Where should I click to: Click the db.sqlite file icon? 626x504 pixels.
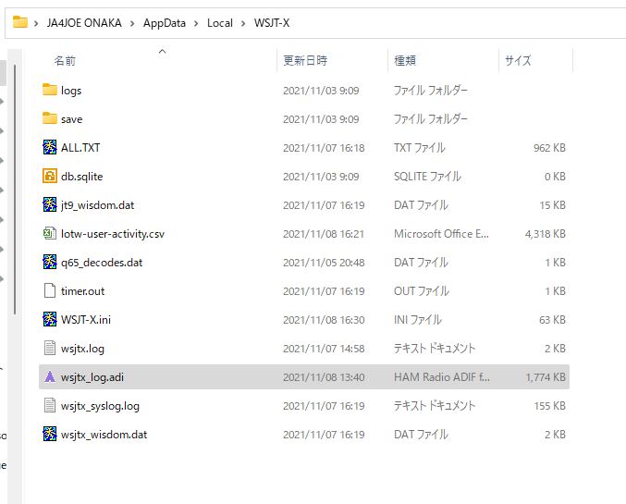click(50, 176)
